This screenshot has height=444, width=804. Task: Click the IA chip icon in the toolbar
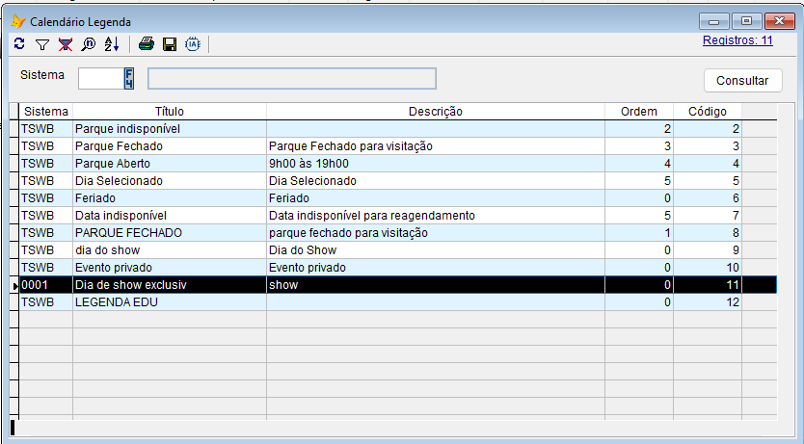(193, 44)
